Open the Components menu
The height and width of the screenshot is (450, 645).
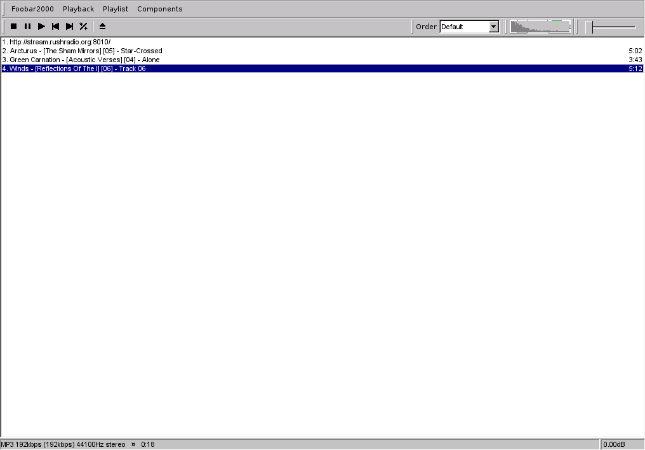(x=159, y=8)
